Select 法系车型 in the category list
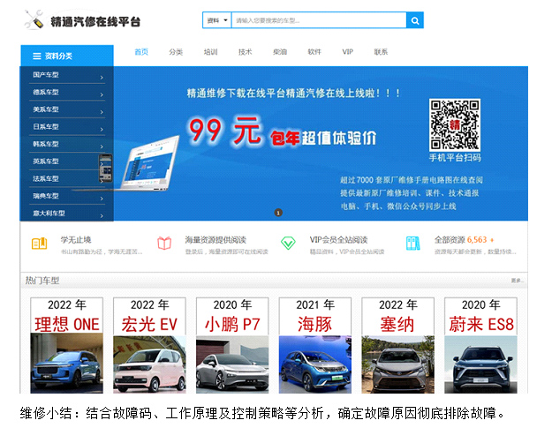 coord(46,179)
